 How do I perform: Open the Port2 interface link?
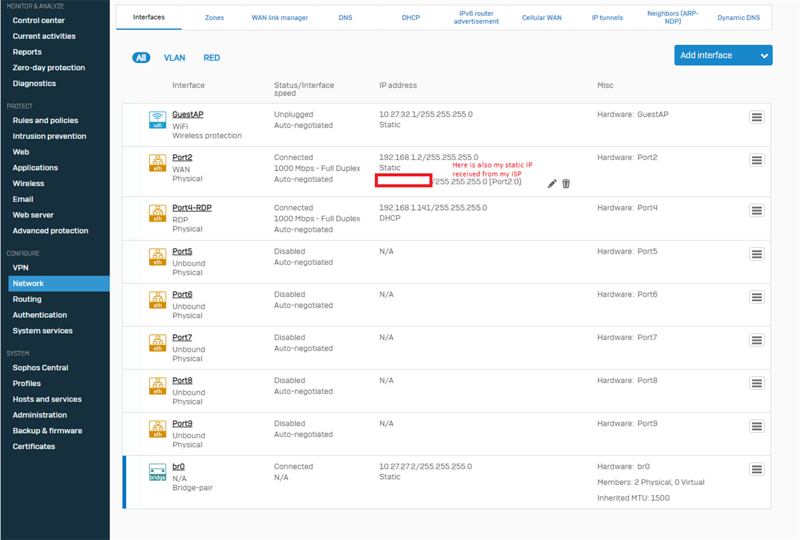point(182,157)
